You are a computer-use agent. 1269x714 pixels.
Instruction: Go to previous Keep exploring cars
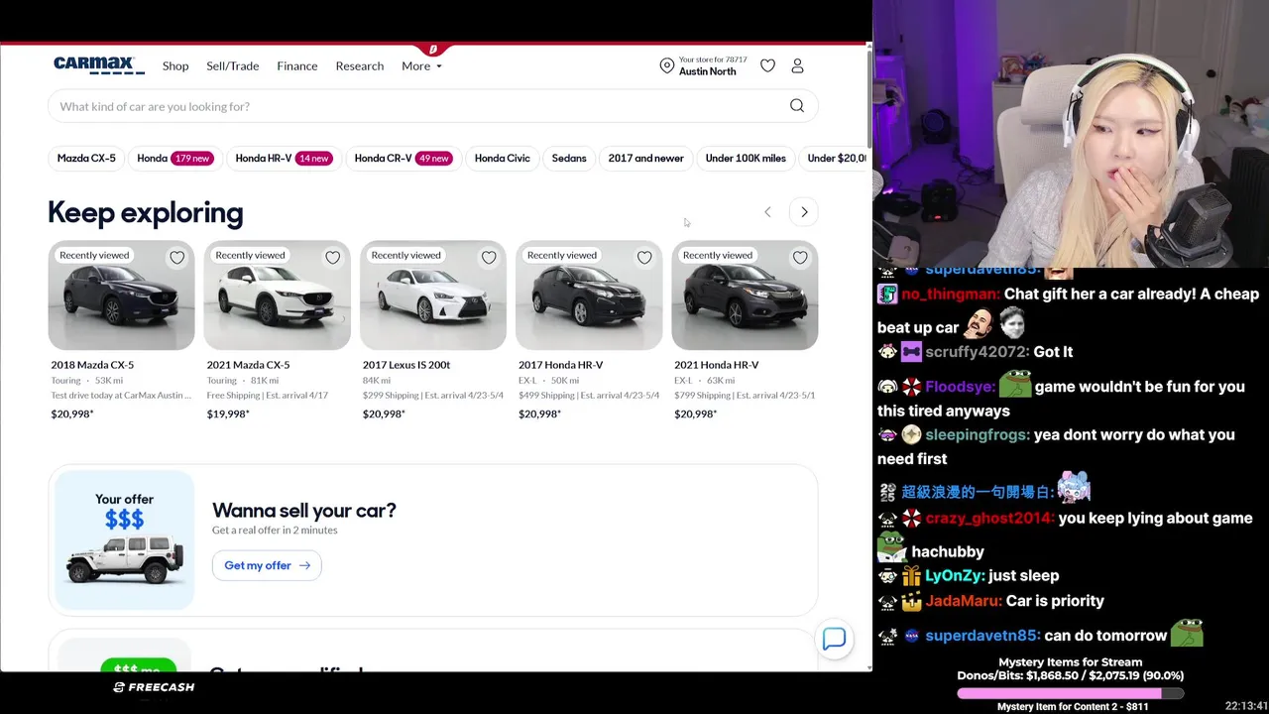(767, 212)
